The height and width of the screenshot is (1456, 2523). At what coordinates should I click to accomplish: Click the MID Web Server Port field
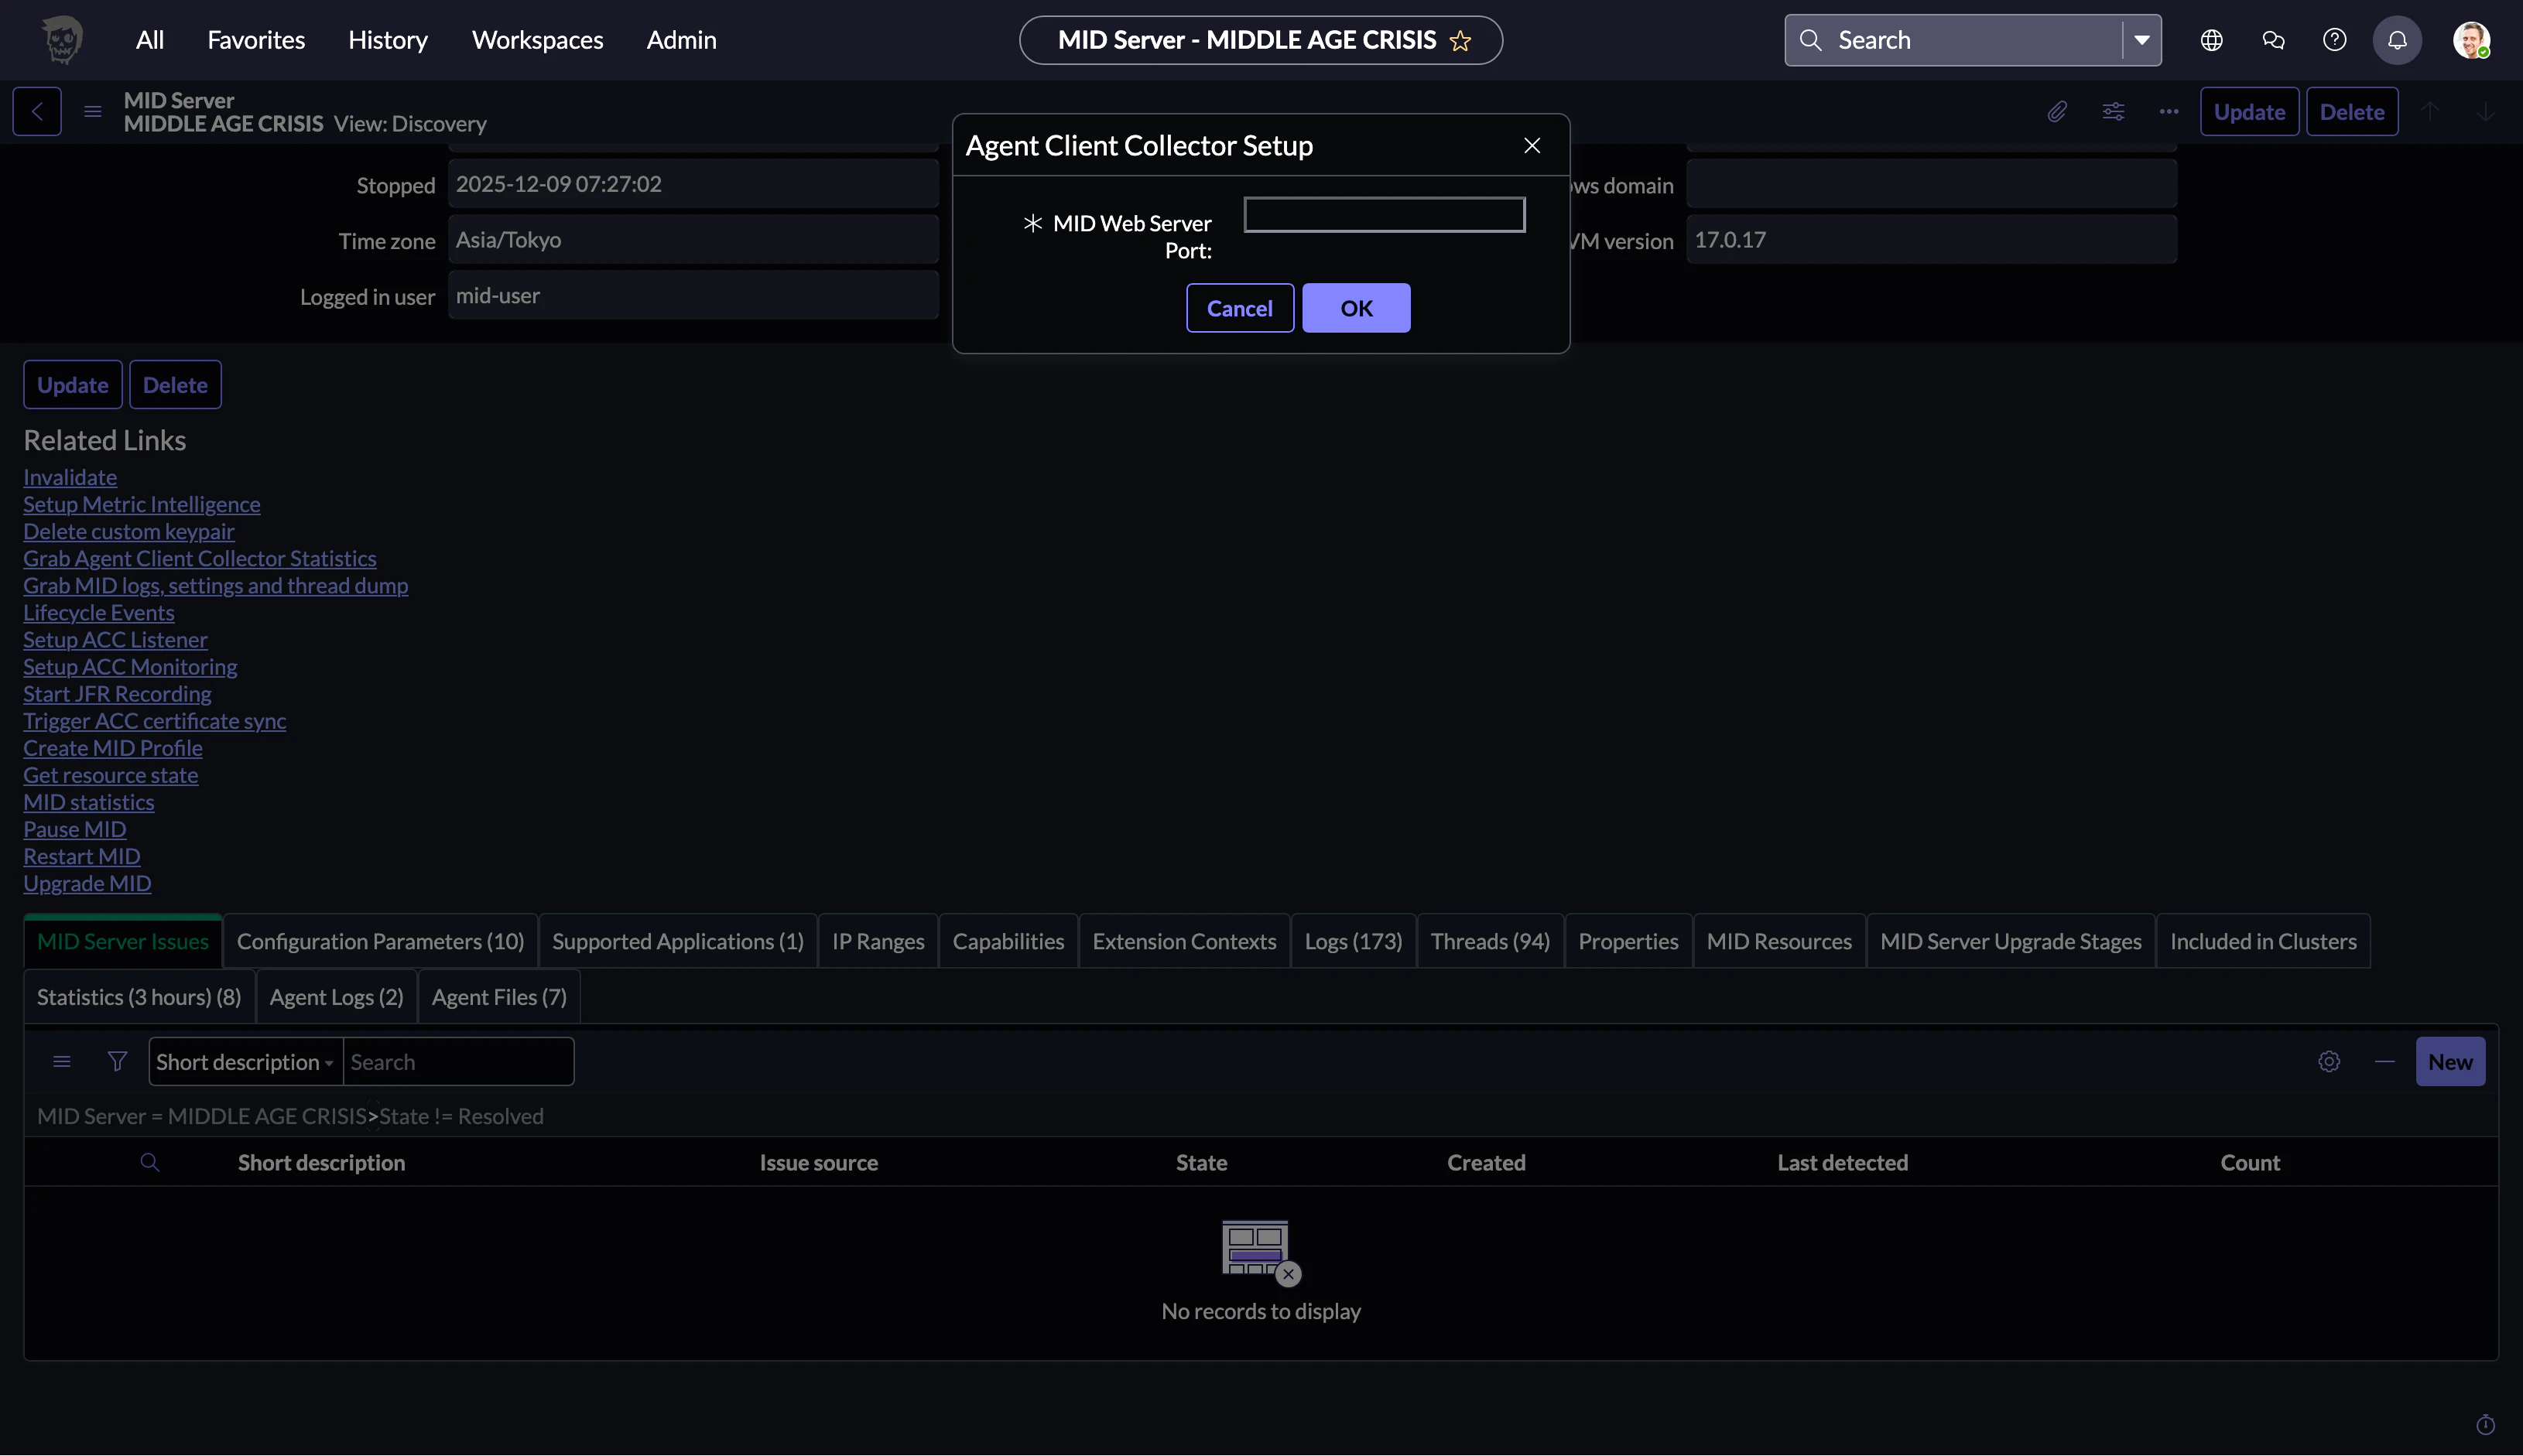(x=1385, y=215)
